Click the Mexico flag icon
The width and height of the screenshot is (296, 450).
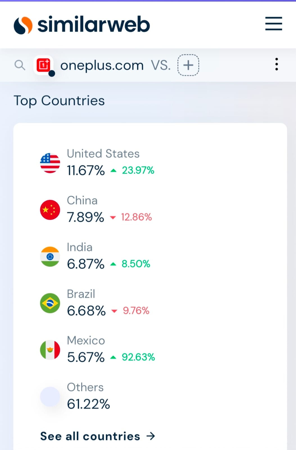(50, 350)
